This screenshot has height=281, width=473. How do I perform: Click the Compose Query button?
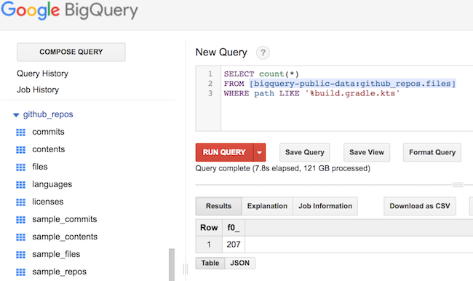71,52
